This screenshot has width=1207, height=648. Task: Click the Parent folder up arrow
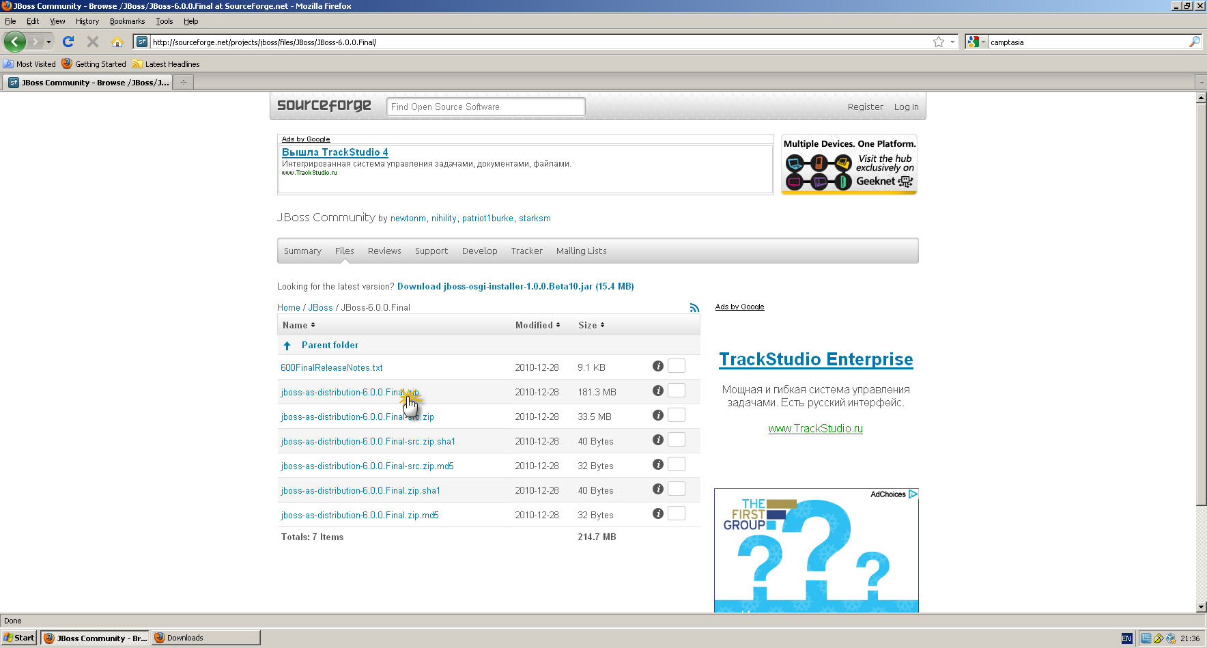click(x=287, y=346)
